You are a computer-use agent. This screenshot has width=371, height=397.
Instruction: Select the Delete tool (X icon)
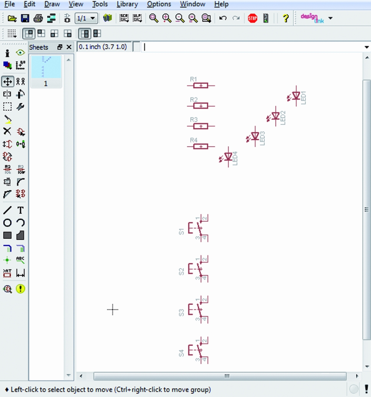(x=7, y=131)
